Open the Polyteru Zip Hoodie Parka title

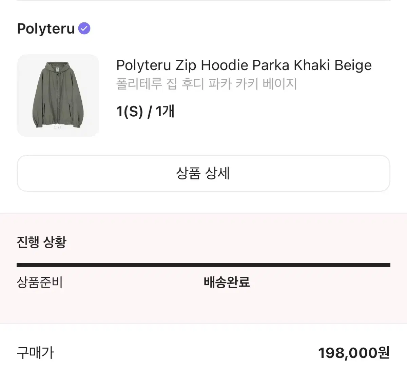[x=244, y=65]
